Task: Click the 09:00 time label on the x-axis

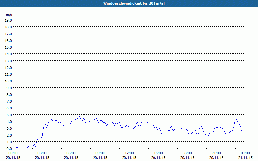Action: pos(100,153)
